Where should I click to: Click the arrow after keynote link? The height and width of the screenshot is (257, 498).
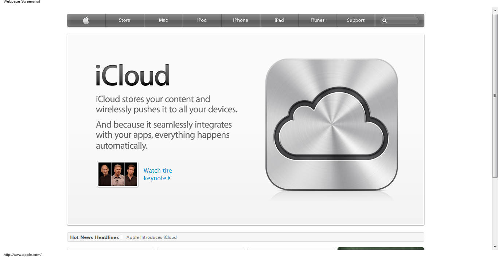pos(169,178)
